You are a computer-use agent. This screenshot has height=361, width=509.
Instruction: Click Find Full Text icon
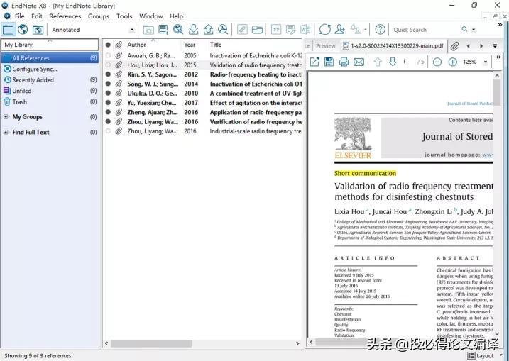click(223, 30)
